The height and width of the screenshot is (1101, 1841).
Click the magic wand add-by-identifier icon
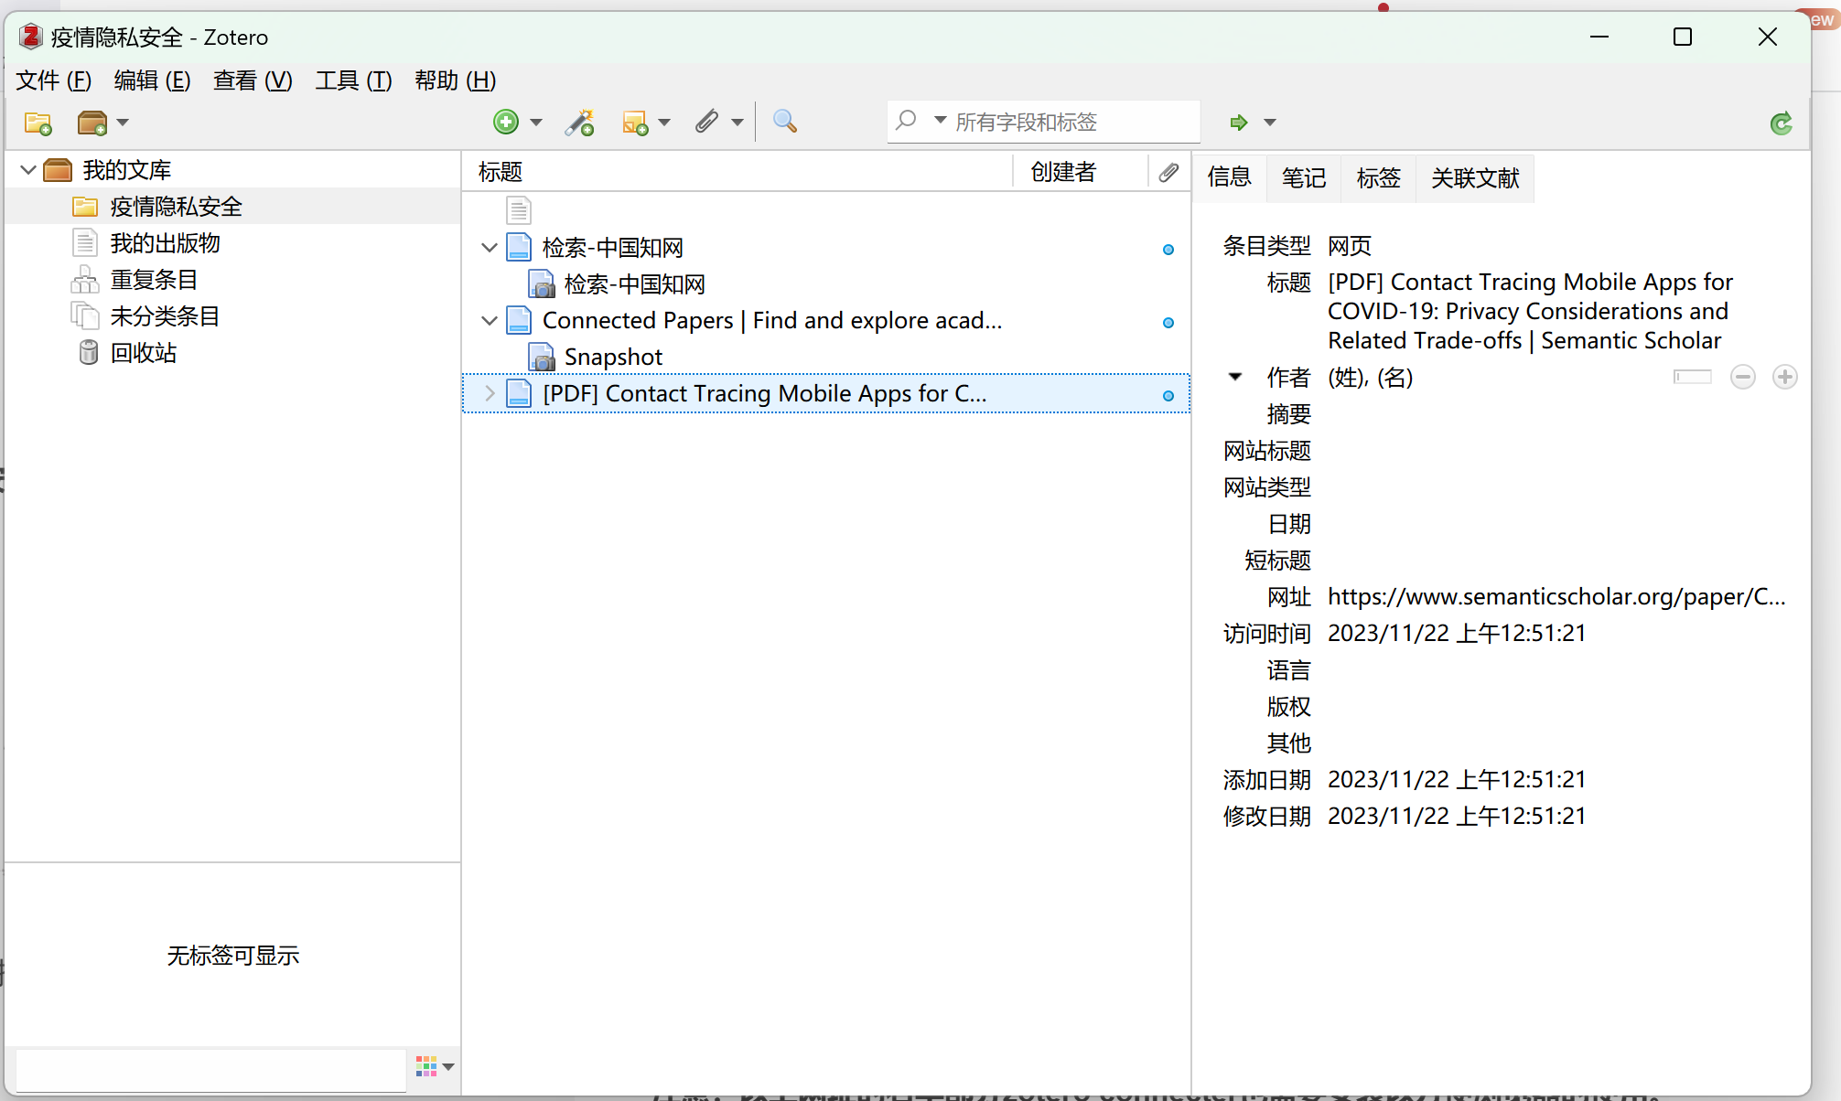pos(579,122)
